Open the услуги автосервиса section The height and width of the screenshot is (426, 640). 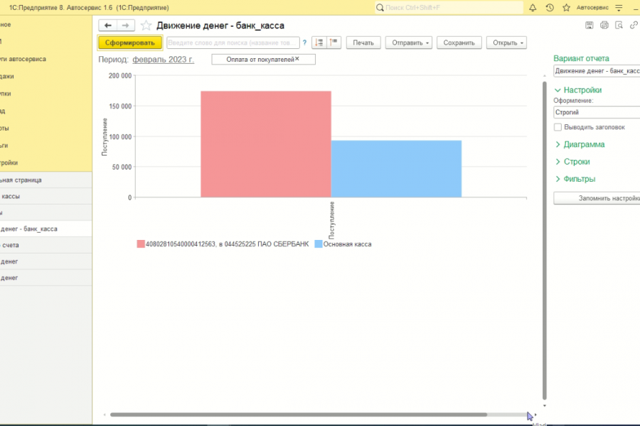click(x=46, y=59)
